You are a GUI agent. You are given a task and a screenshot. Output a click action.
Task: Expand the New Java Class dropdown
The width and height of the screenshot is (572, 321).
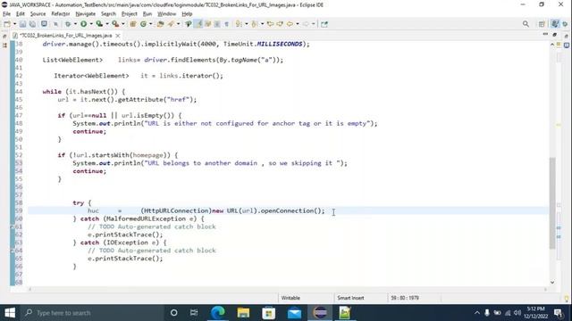(151, 24)
